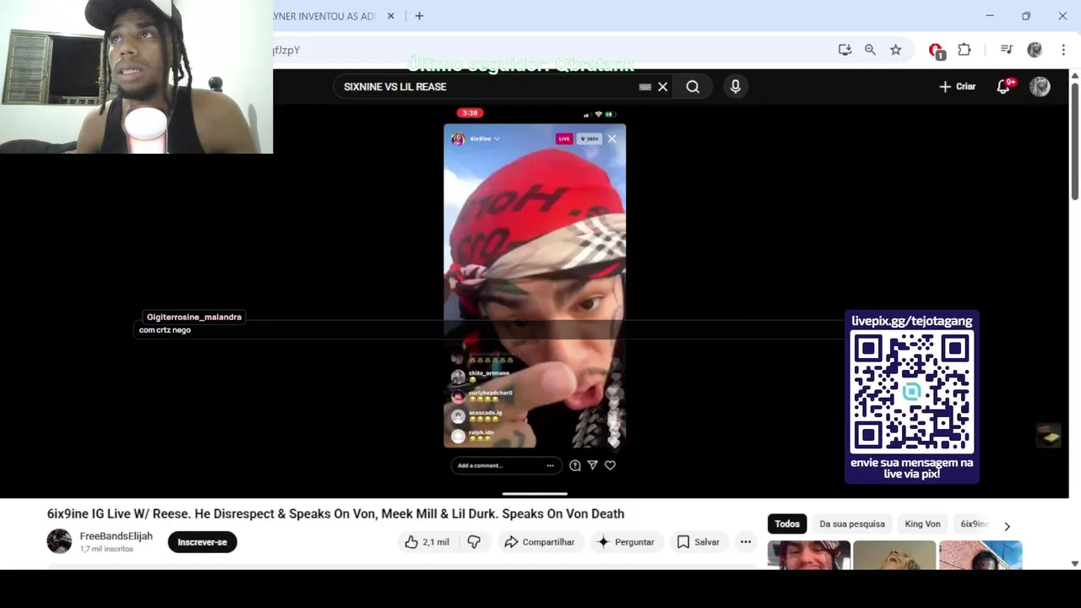Bookmark this page with the star icon
Image resolution: width=1081 pixels, height=608 pixels.
pos(895,50)
